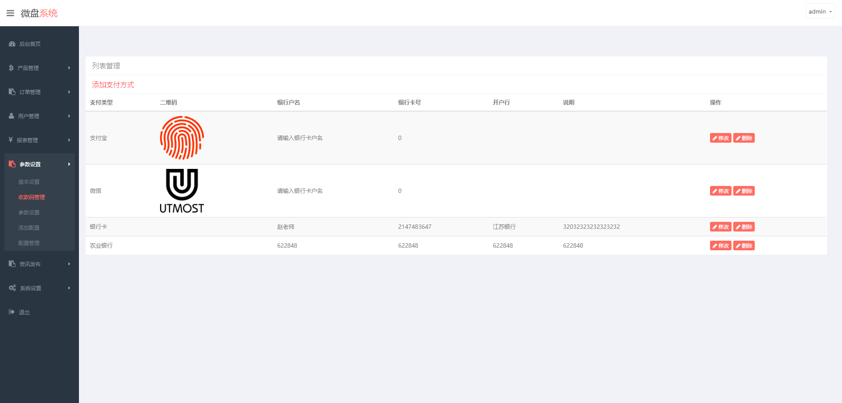The width and height of the screenshot is (842, 403).
Task: Open 基本设置 submenu item
Action: (x=29, y=182)
